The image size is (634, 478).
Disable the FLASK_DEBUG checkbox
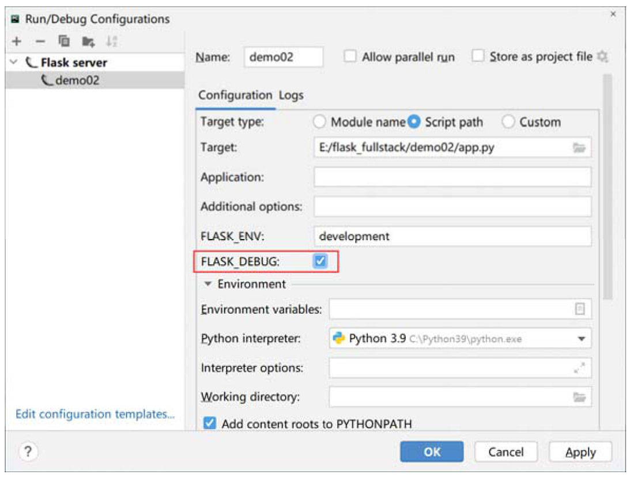[320, 261]
